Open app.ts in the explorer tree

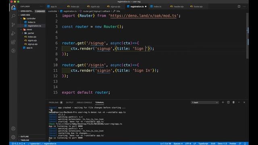29,48
